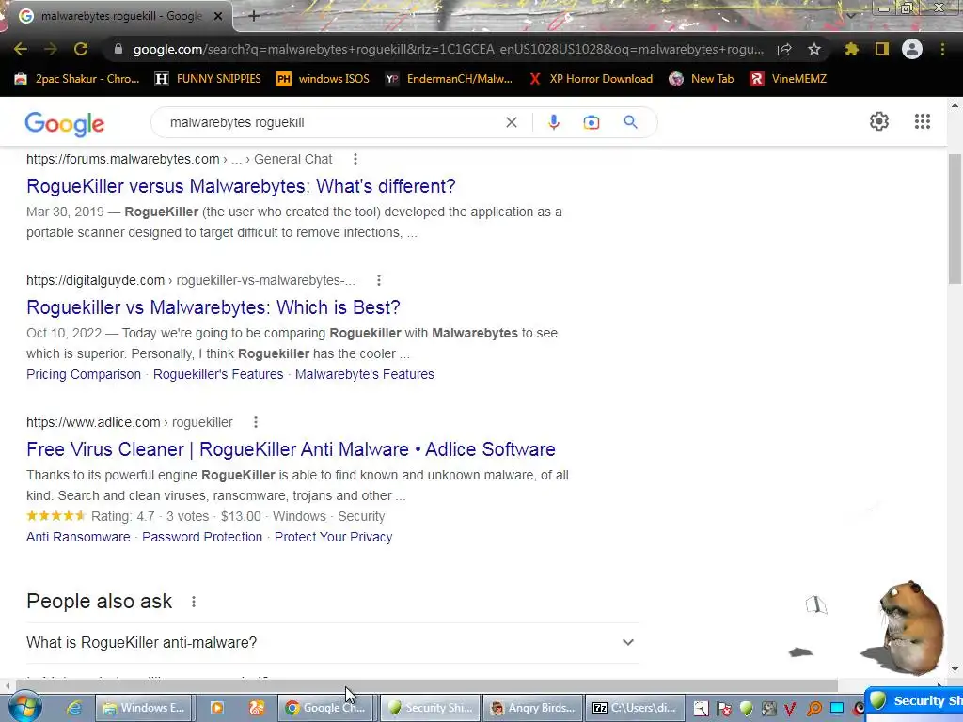Image resolution: width=963 pixels, height=722 pixels.
Task: Switch to Windows Explorer taskbar button
Action: click(x=144, y=708)
